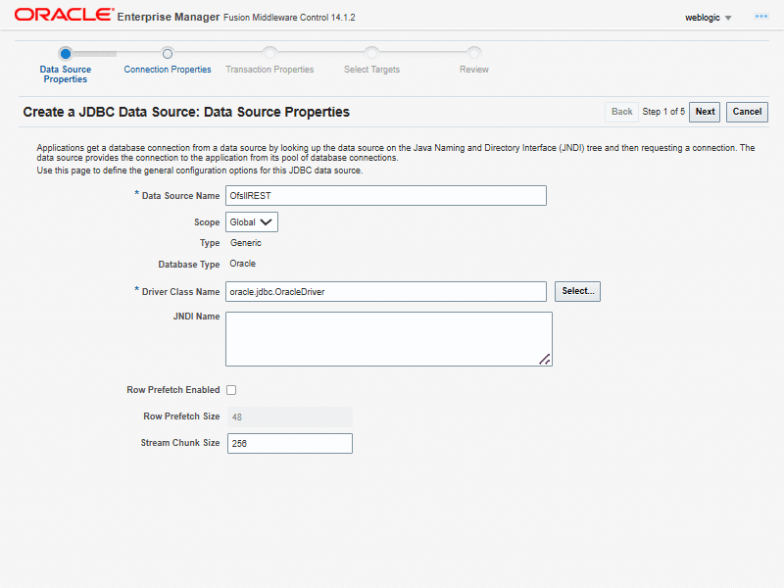This screenshot has height=588, width=784.
Task: Click the Driver Class Name field
Action: 385,292
